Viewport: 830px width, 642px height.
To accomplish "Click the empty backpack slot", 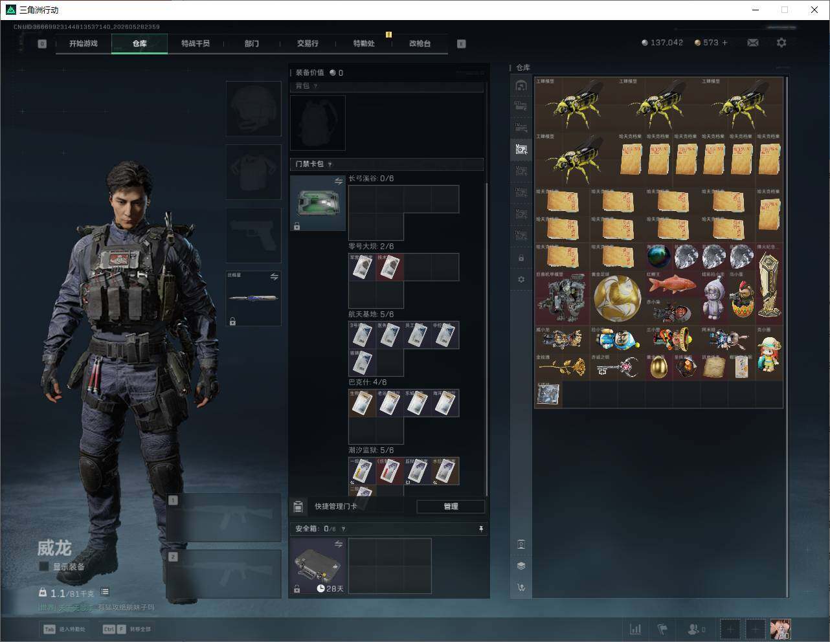I will point(317,122).
